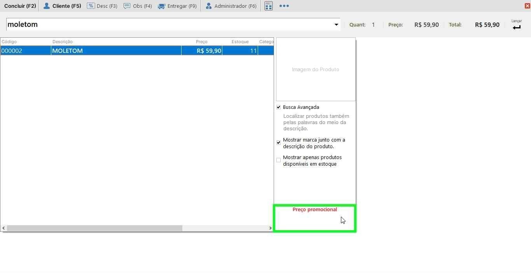
Task: Click the Preço value R$ 59,90
Action: pyautogui.click(x=426, y=24)
